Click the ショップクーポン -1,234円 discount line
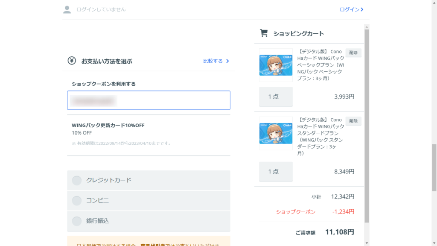This screenshot has width=437, height=246. tap(315, 212)
